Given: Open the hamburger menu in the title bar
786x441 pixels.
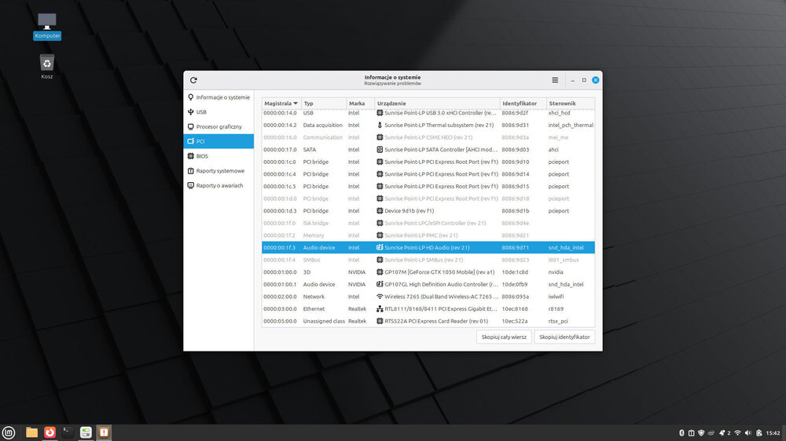Looking at the screenshot, I should point(555,80).
